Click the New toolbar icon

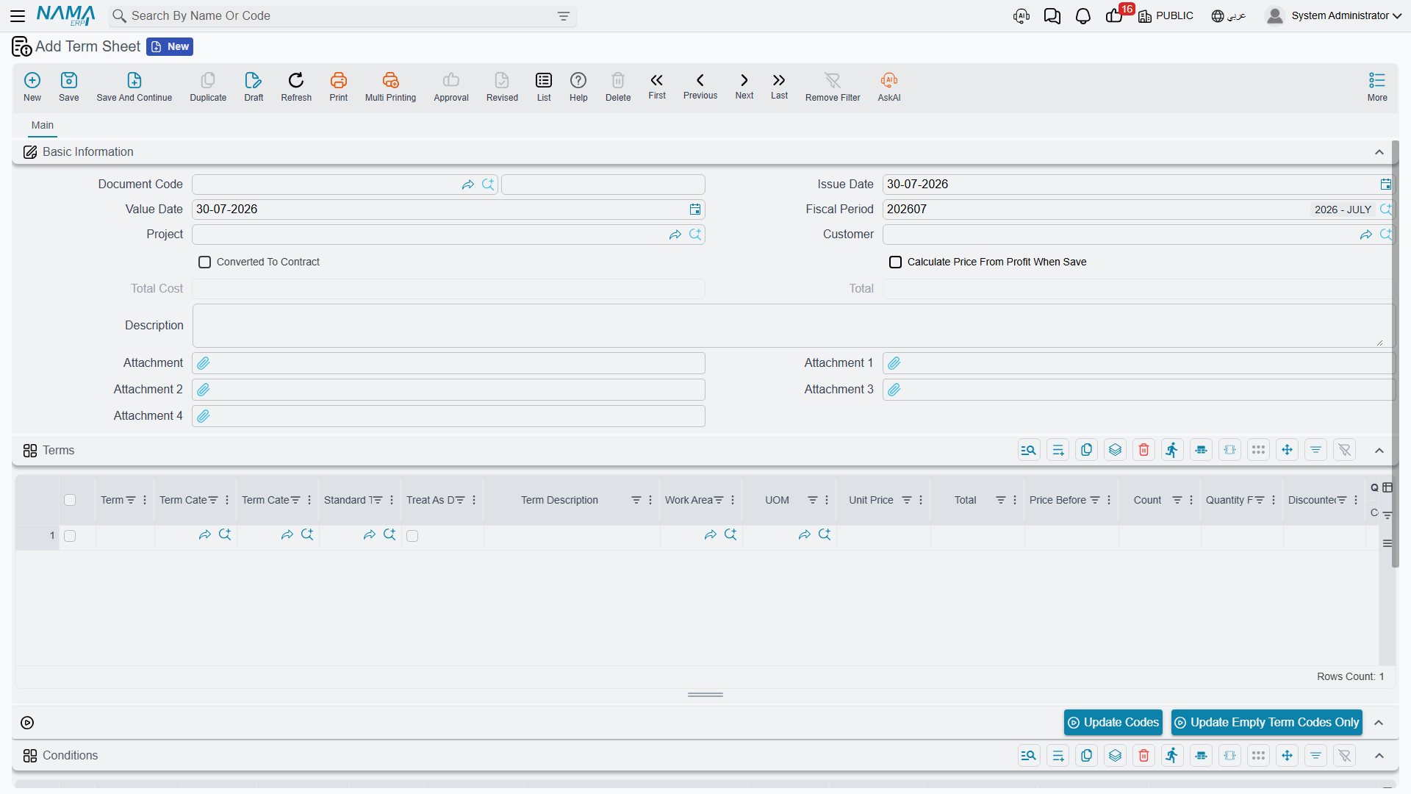pos(32,87)
